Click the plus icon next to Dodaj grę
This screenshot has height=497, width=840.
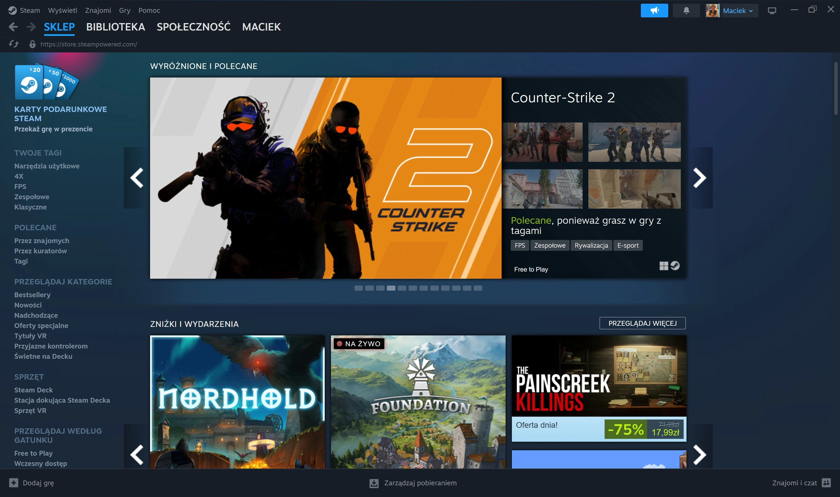click(13, 482)
